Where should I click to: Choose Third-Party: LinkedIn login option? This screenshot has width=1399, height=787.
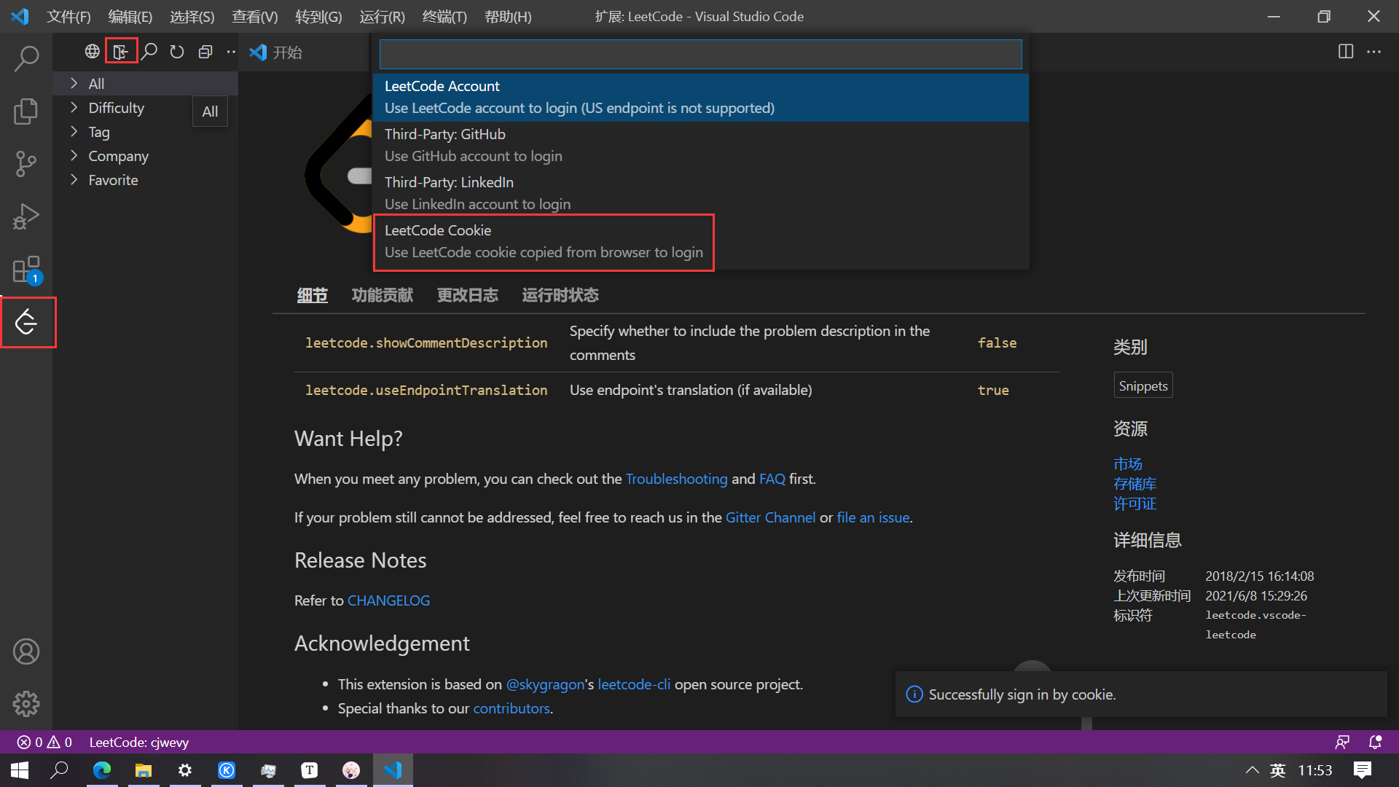701,193
